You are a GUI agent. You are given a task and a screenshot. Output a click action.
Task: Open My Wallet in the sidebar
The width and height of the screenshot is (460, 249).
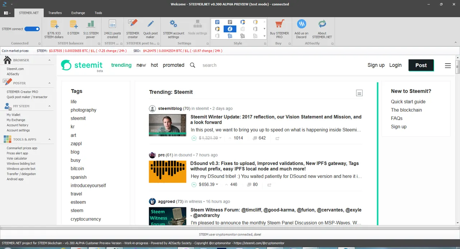tap(14, 115)
